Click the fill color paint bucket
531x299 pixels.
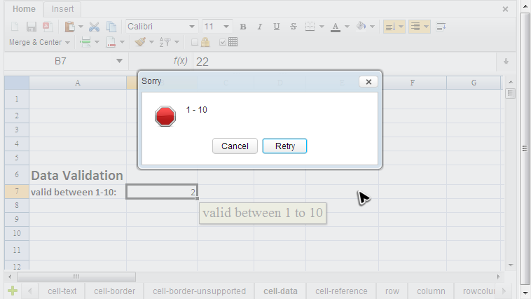361,26
